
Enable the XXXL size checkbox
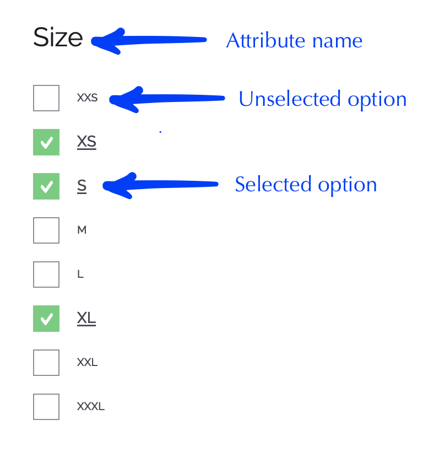(x=46, y=407)
